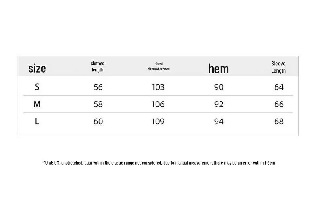Click clothes length value 60
Screen dimensions: 316x221
point(98,121)
